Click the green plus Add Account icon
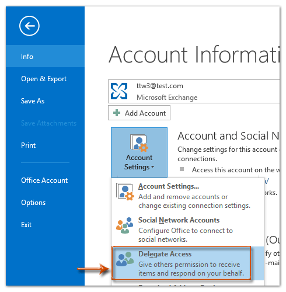 point(117,113)
